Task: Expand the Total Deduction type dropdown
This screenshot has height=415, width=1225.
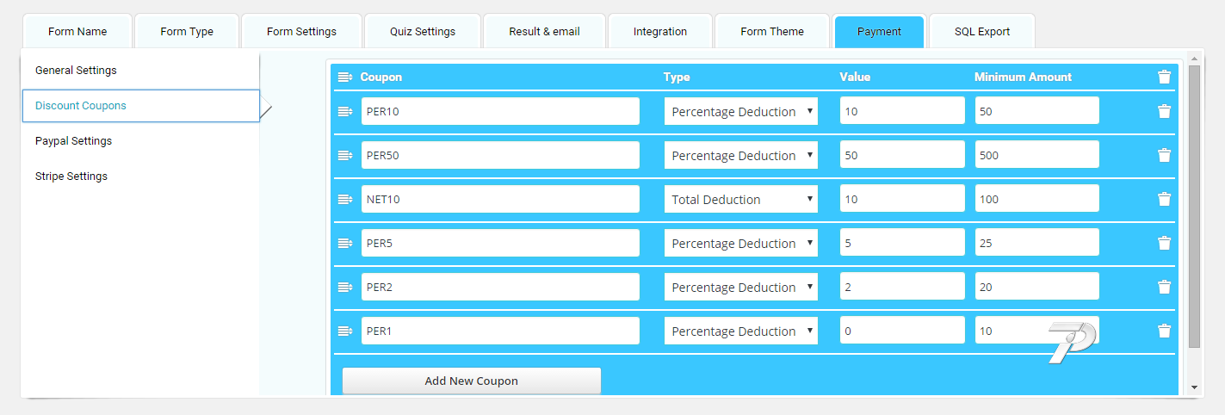Action: (x=740, y=199)
